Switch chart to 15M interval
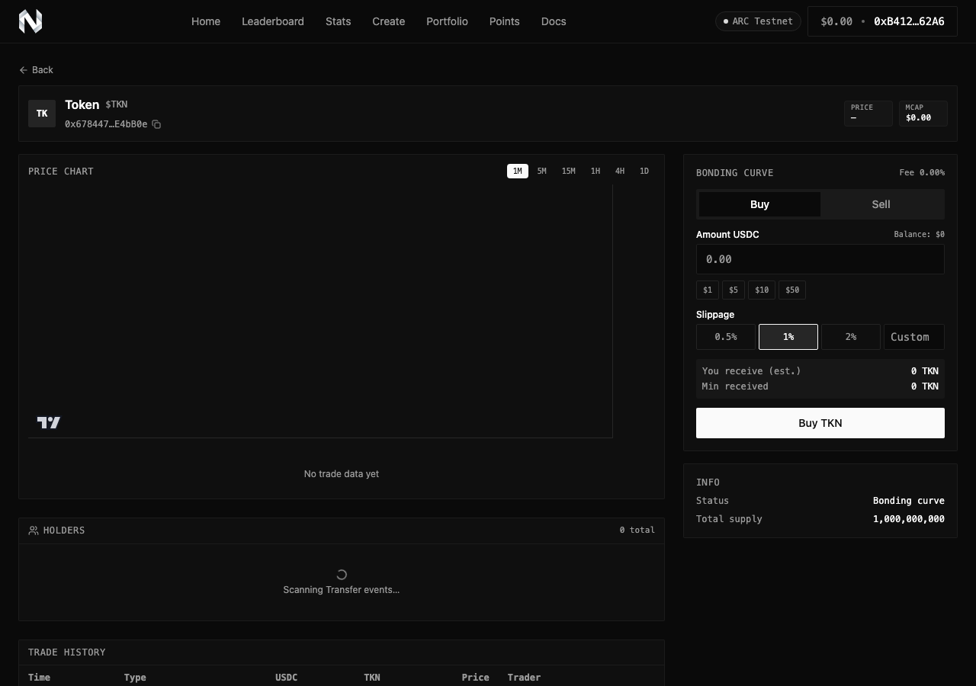976x686 pixels. click(x=568, y=171)
